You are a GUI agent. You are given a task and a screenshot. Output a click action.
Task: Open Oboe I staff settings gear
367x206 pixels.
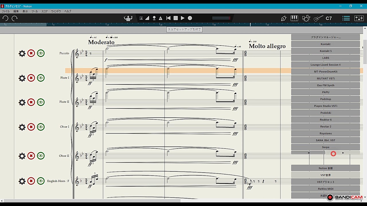[x=22, y=127]
